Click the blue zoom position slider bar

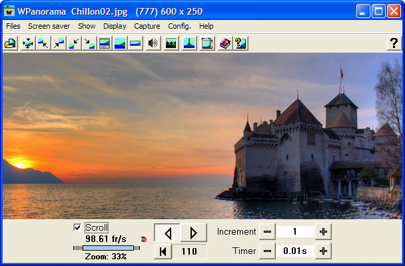pyautogui.click(x=108, y=248)
